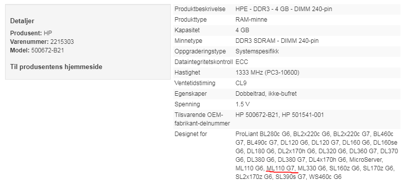406x189 pixels.
Task: Click the 'MicroServer' entry in compatibility list
Action: (x=366, y=158)
